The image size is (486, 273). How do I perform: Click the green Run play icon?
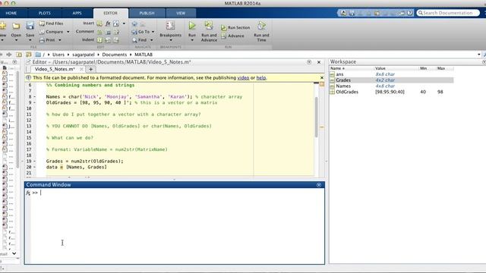(192, 25)
